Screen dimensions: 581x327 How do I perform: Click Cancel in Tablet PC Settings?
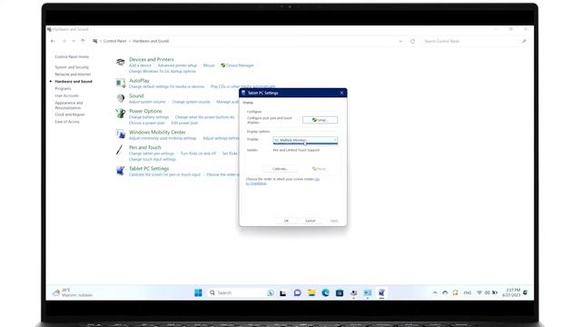point(310,221)
